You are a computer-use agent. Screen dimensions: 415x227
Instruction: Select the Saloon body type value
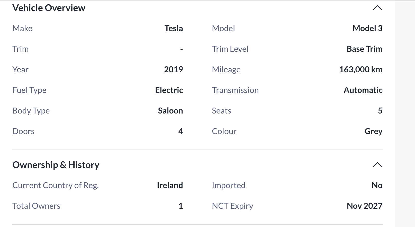[170, 111]
